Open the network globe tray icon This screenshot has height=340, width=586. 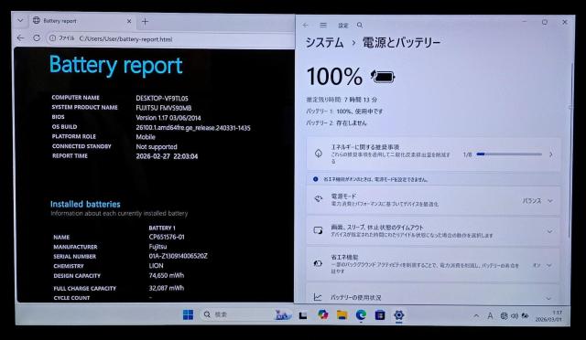click(x=504, y=316)
